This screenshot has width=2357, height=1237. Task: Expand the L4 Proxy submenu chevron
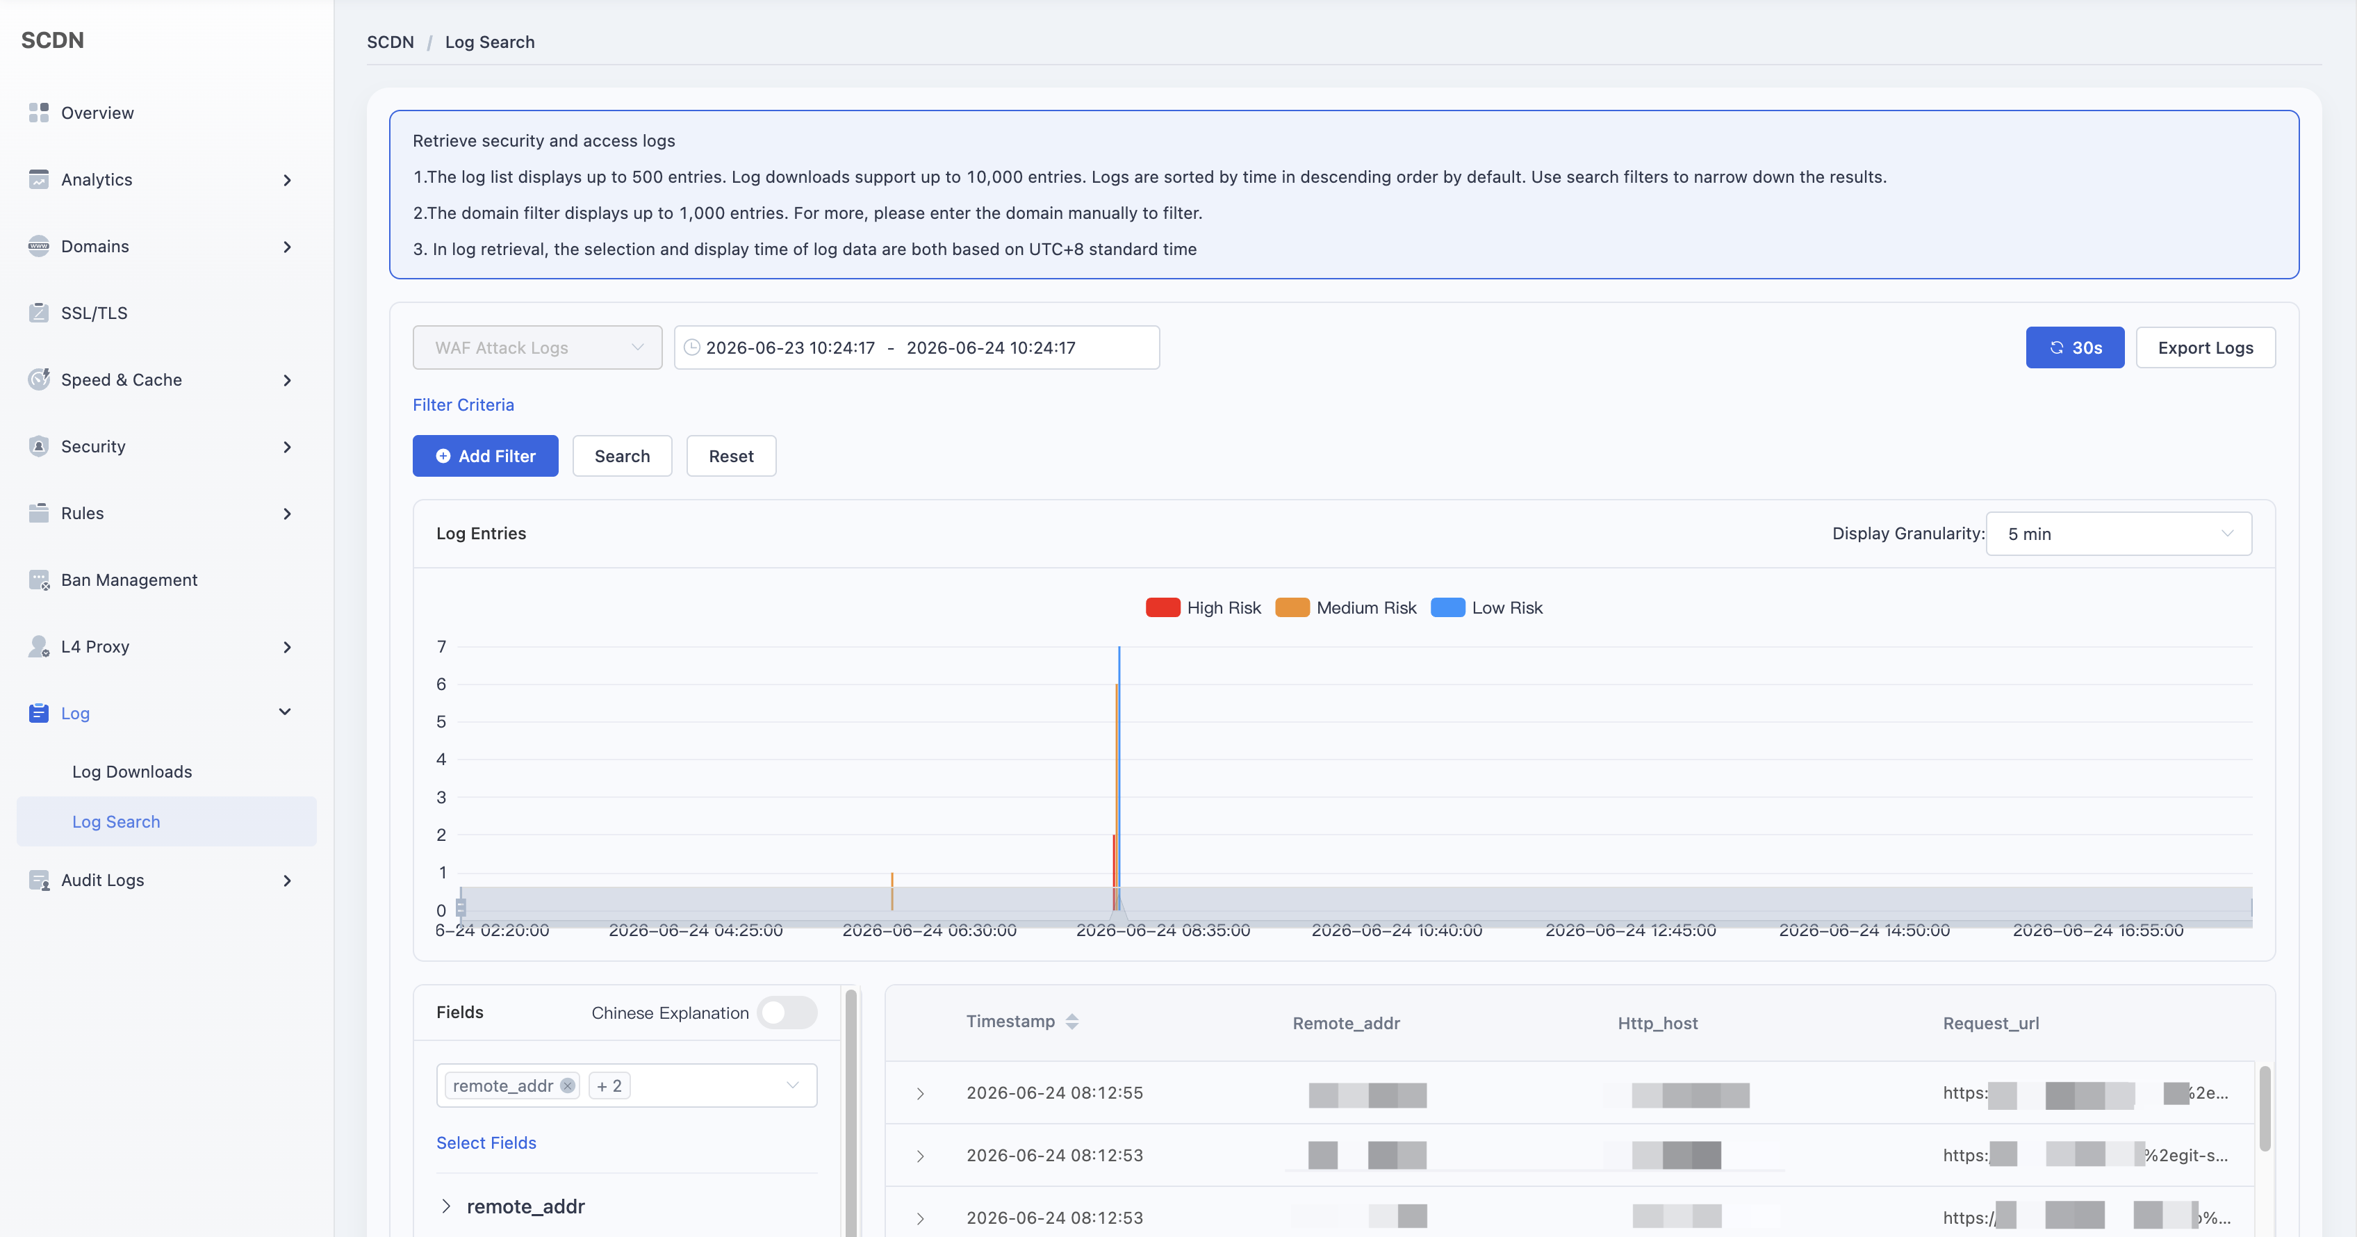pos(287,648)
